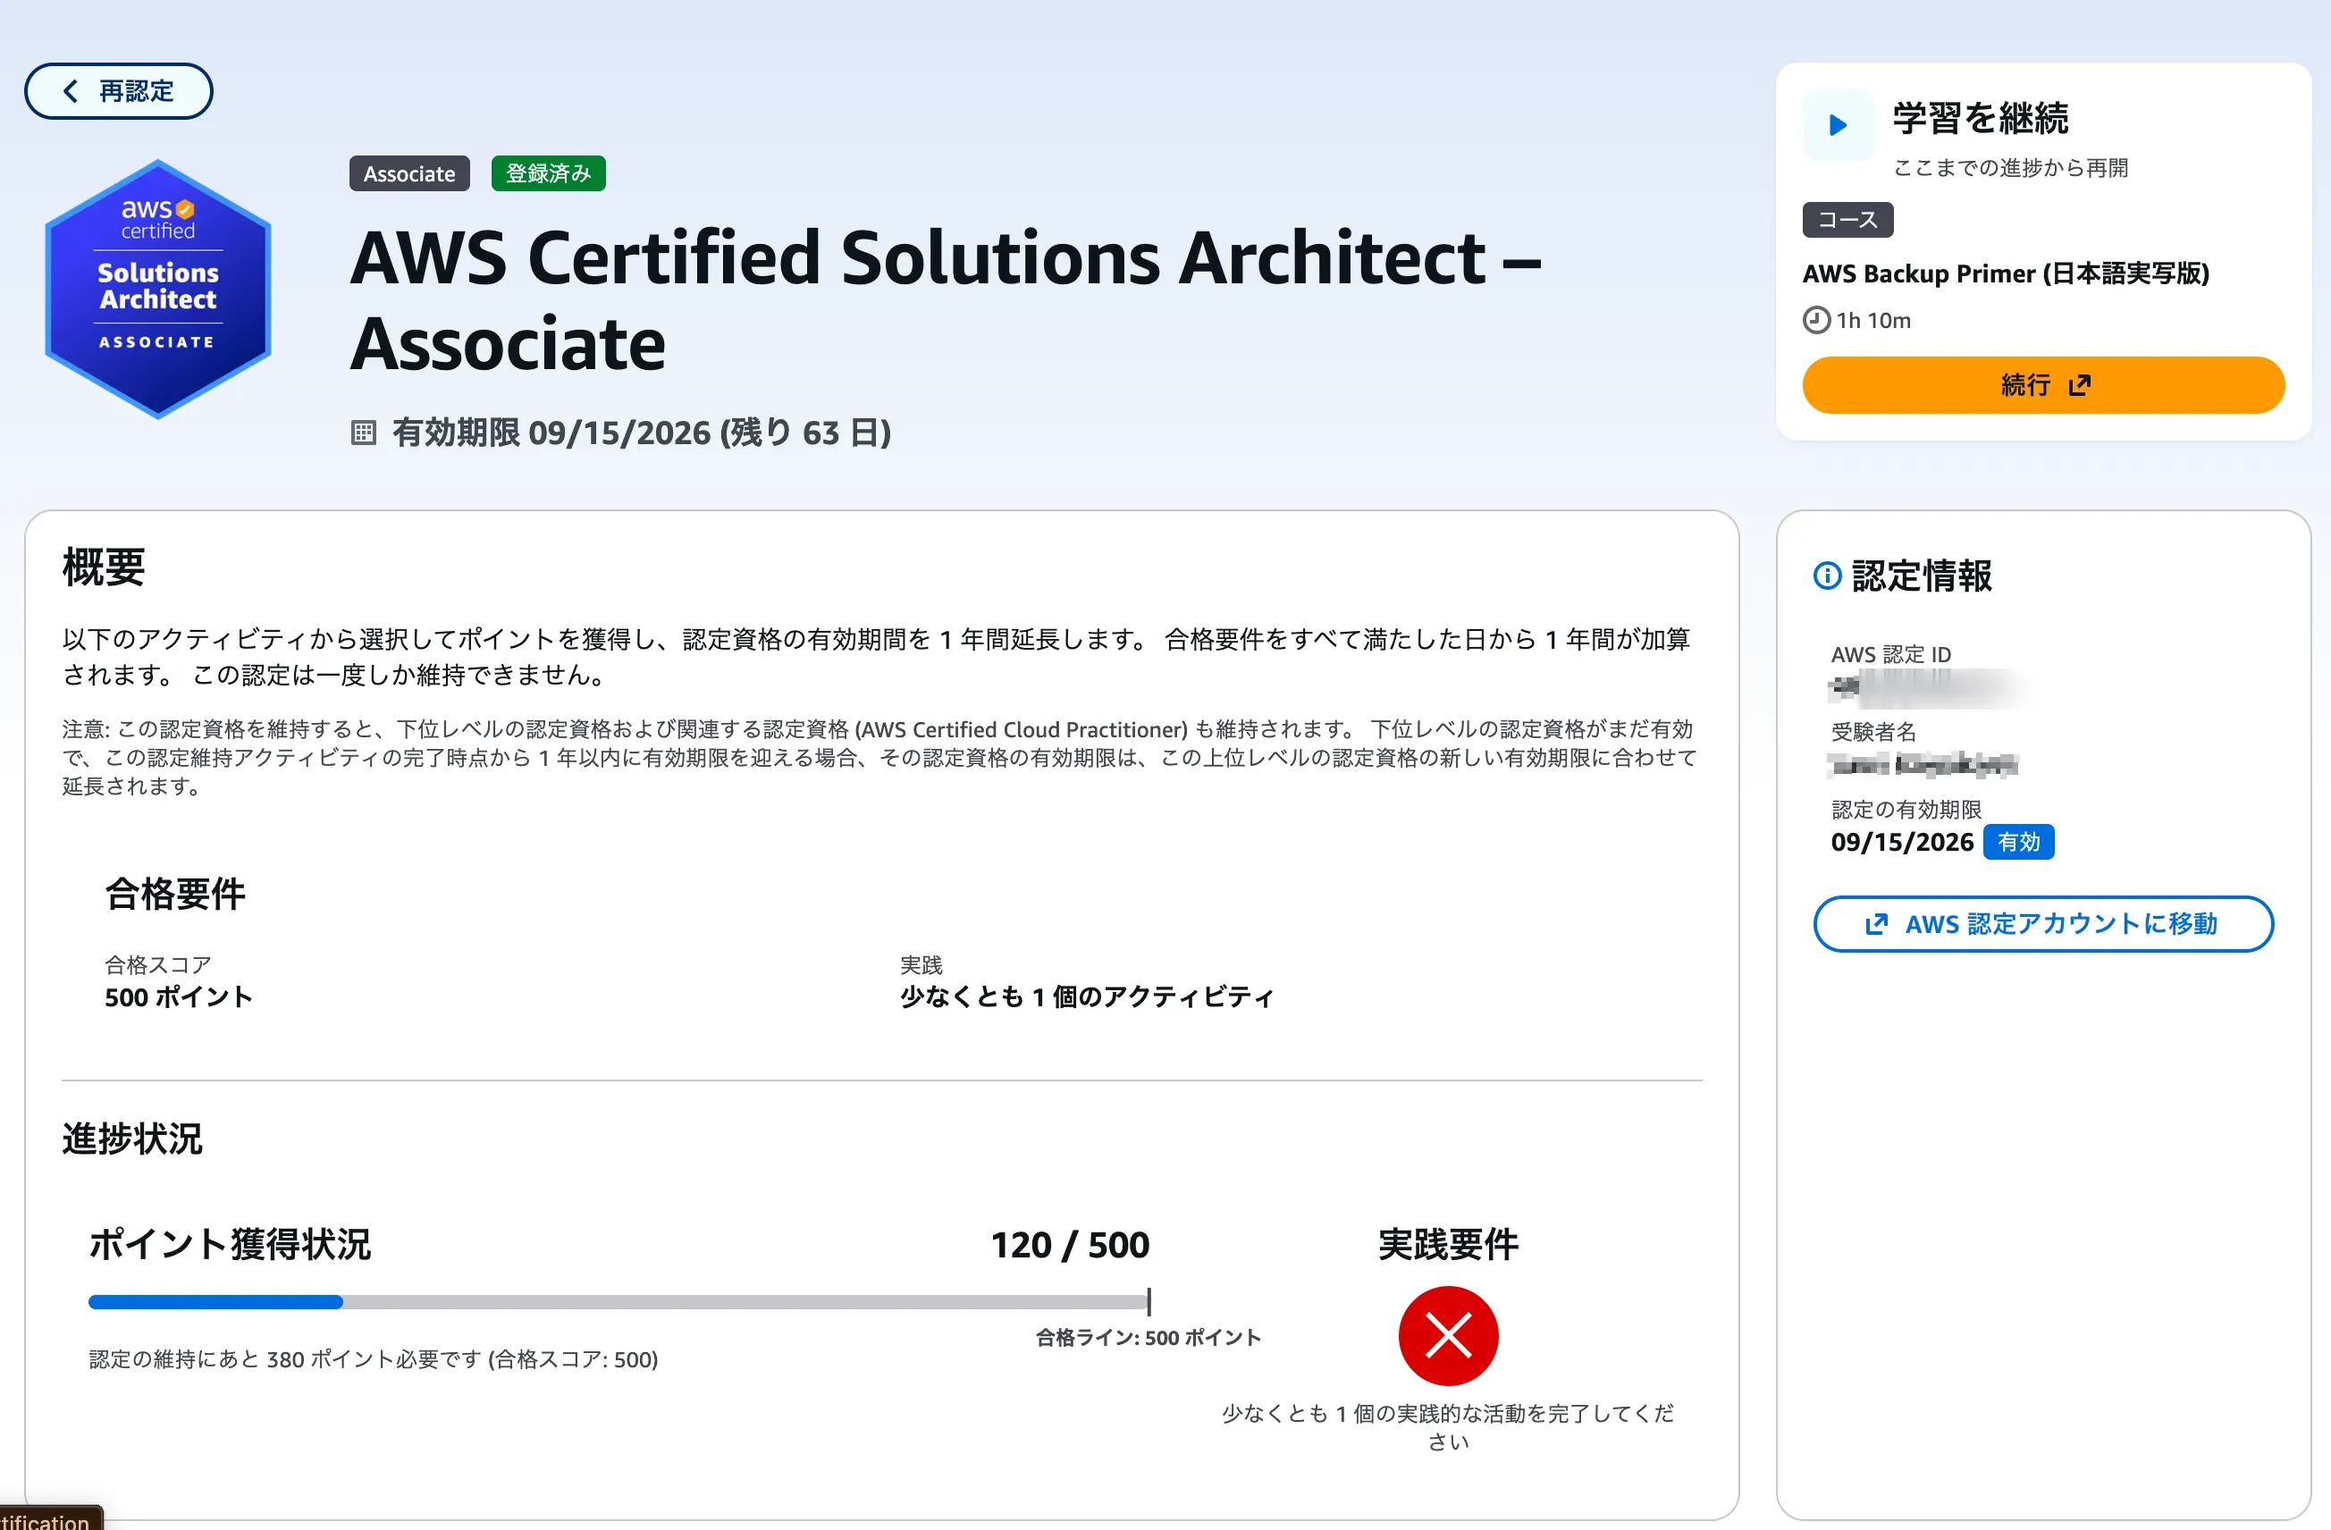Open AWS Backup Primer course title

tap(2006, 273)
